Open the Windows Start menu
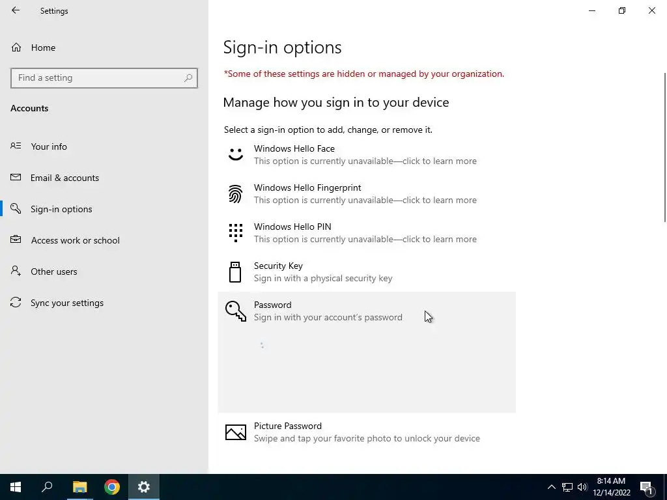 (16, 487)
